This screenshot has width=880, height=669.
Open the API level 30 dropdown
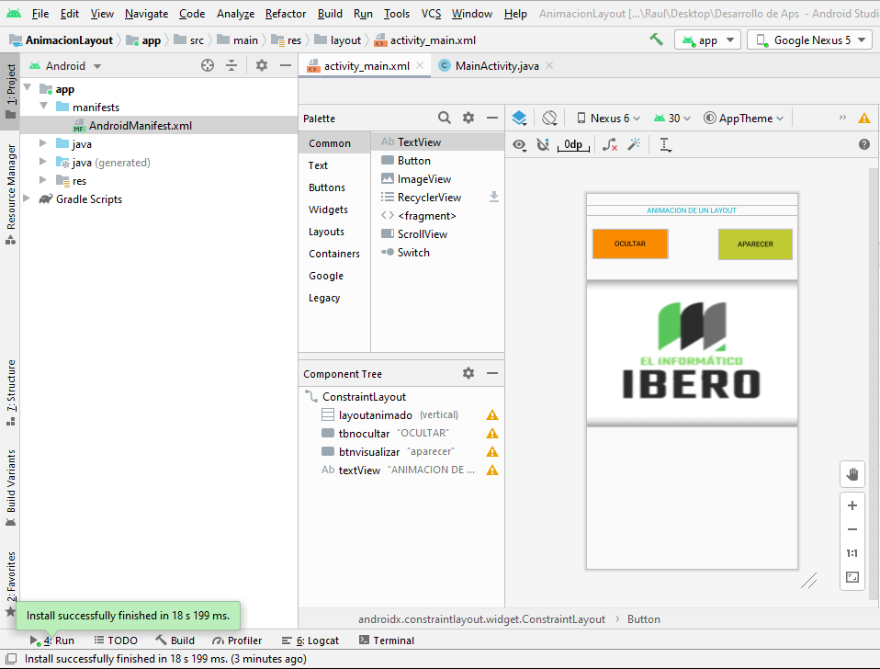pos(672,118)
